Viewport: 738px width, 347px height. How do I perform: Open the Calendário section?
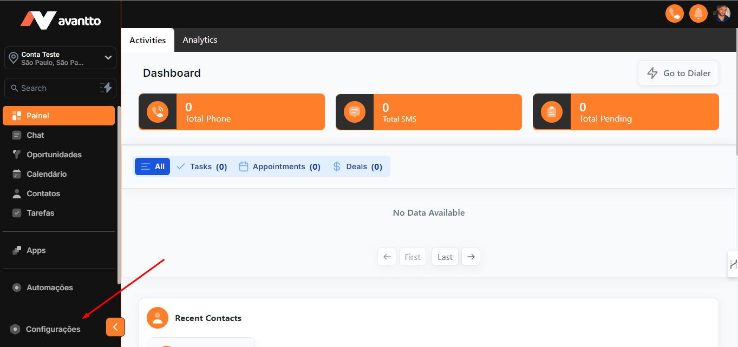point(47,174)
